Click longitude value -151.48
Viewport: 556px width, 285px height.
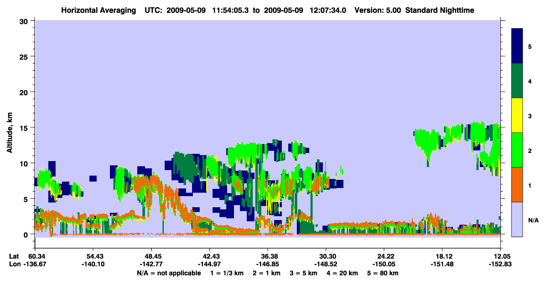pos(442,264)
